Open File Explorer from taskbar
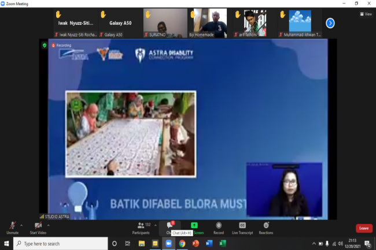The height and width of the screenshot is (250, 376). pos(142,244)
